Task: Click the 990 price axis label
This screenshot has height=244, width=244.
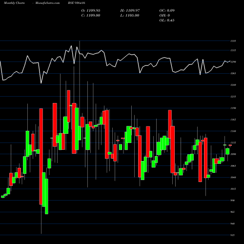Action: click(233, 201)
